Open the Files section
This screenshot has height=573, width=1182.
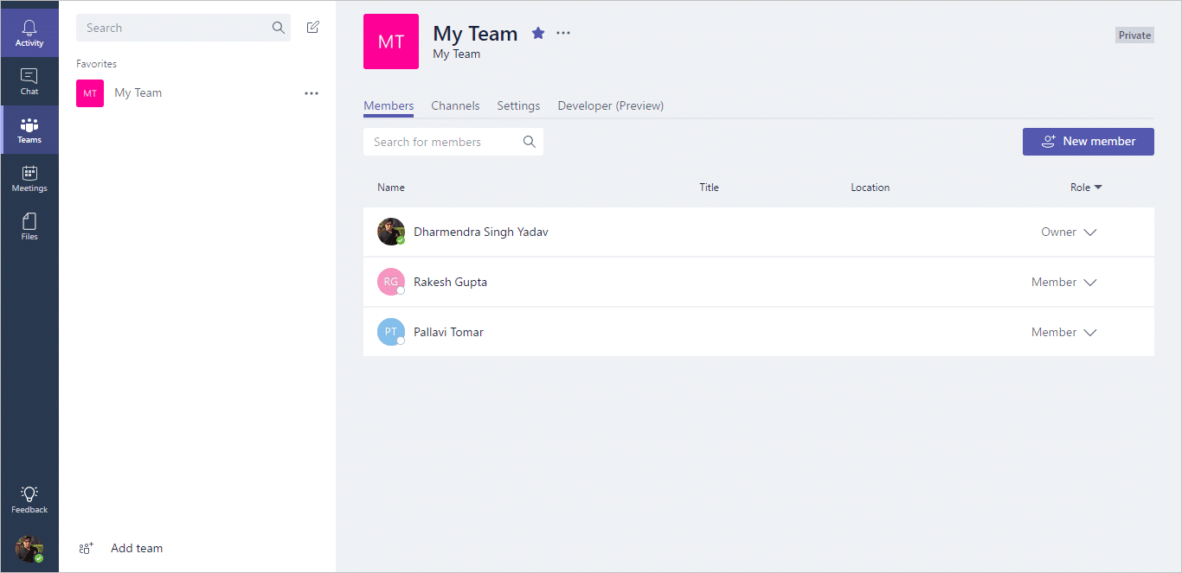point(29,226)
